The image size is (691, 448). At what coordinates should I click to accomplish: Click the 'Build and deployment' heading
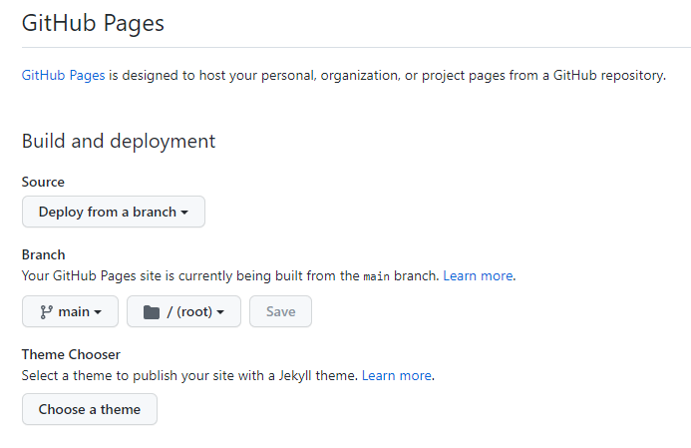click(119, 141)
